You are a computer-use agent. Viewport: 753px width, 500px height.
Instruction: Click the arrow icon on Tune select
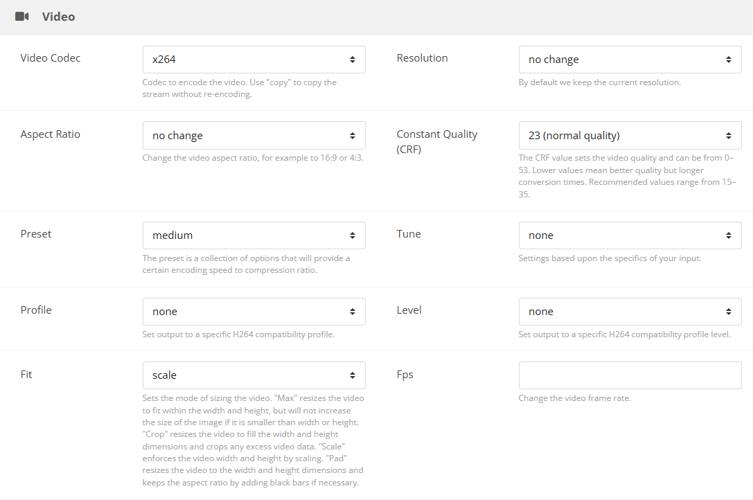click(729, 235)
